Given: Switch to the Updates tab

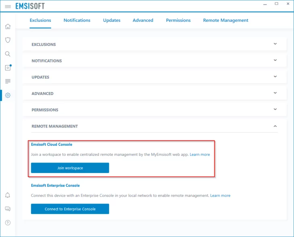Looking at the screenshot, I should click(x=112, y=20).
